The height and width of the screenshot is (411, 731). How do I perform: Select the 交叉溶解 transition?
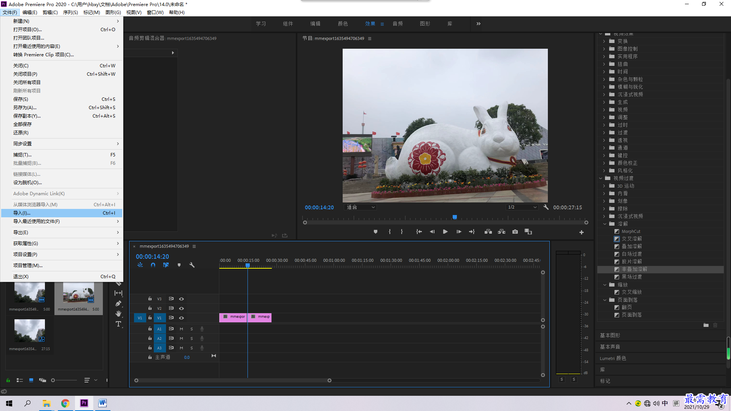(x=632, y=239)
